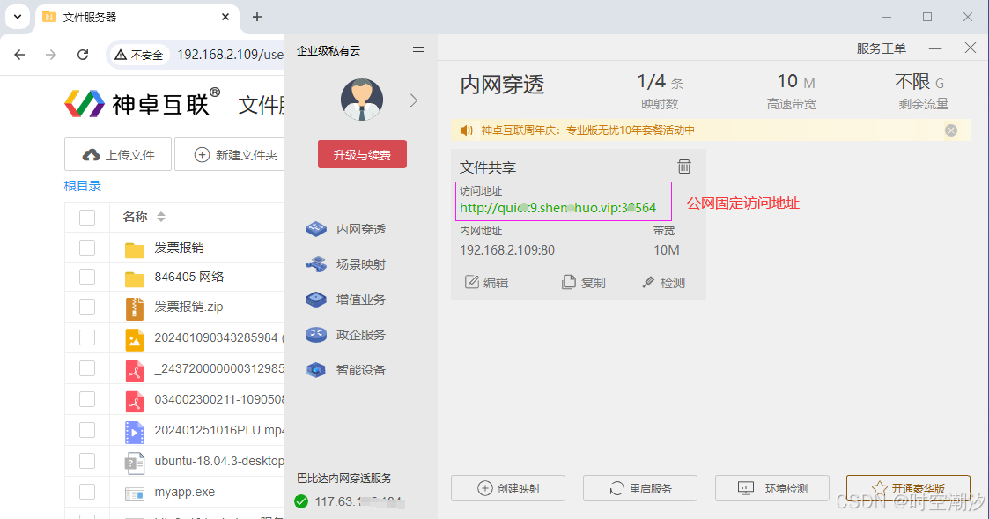Check the box for myapp.exe
Viewport: 989px width, 519px height.
[x=87, y=492]
